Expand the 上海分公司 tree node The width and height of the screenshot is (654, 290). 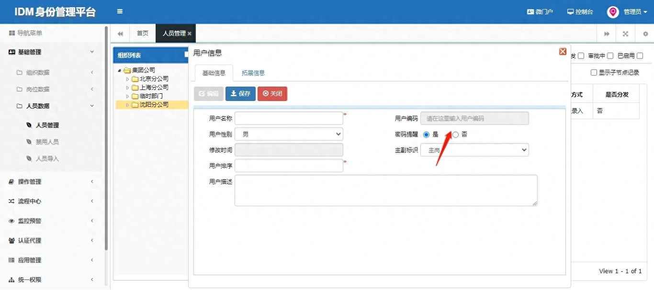coord(127,88)
